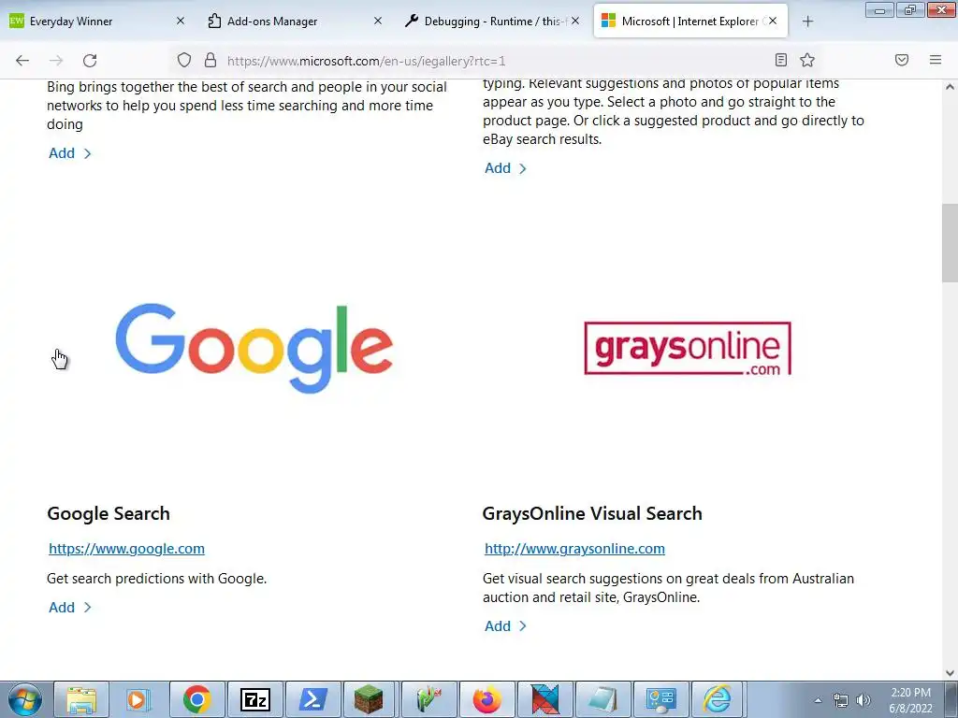Viewport: 958px width, 718px height.
Task: Open the network tray icon
Action: coord(841,700)
